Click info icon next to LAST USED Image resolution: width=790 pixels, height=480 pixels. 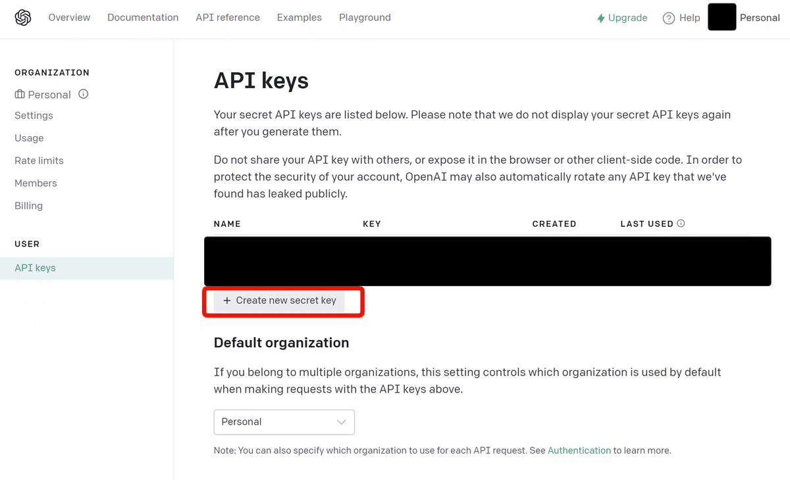click(681, 224)
